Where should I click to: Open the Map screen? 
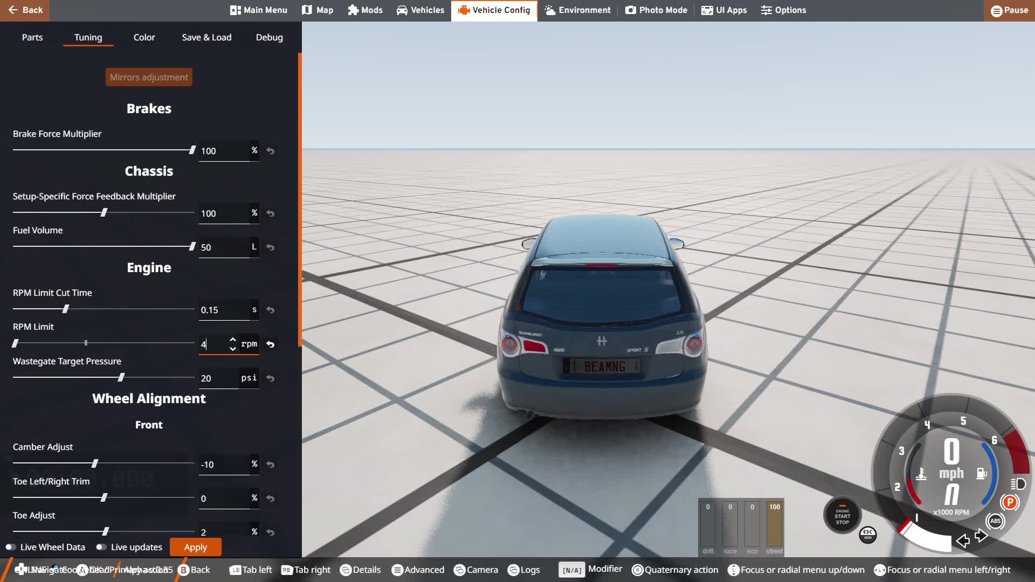[x=318, y=10]
